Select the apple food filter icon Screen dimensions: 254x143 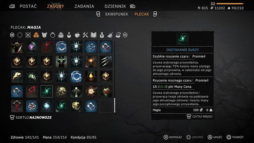[77, 35]
